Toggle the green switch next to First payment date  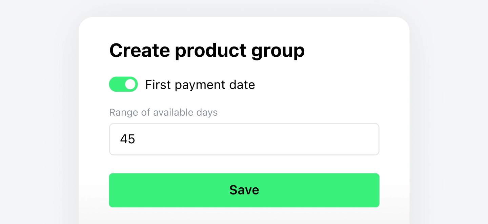(x=123, y=84)
